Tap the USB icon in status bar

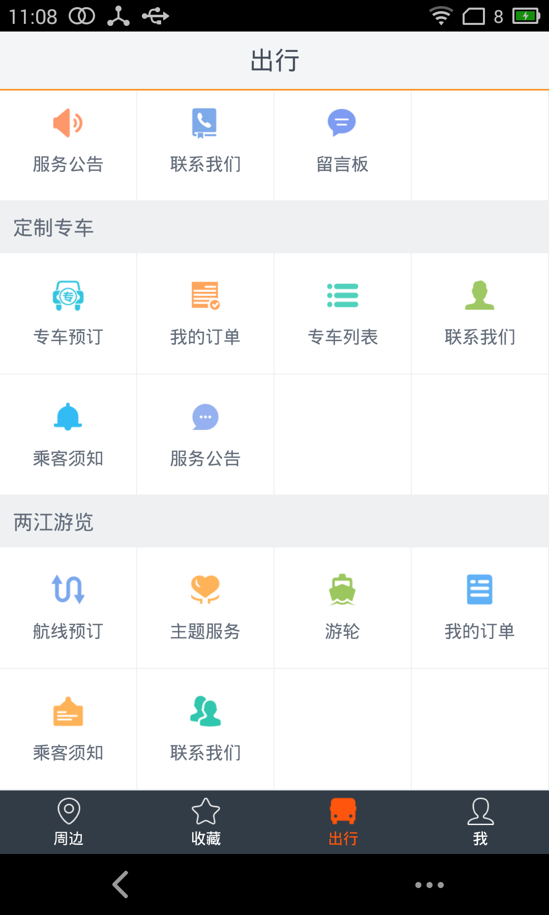(x=156, y=16)
